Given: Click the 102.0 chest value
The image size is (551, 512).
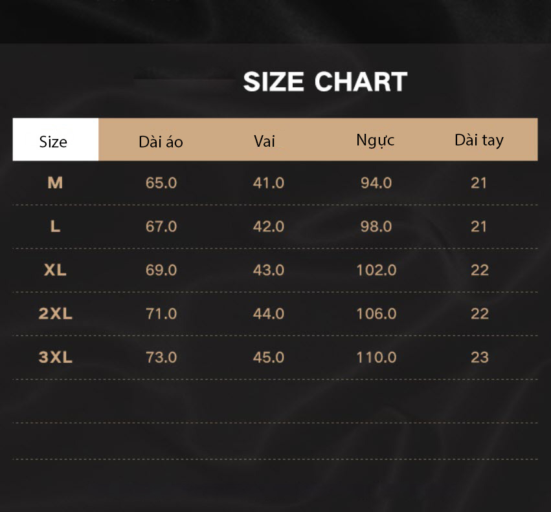Looking at the screenshot, I should 376,270.
